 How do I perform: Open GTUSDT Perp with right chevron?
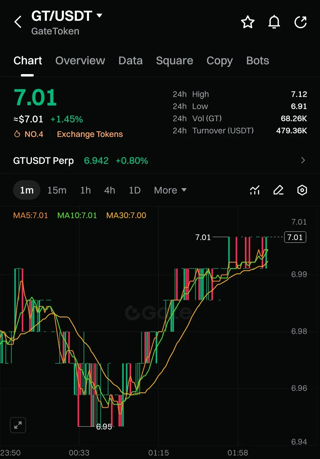pyautogui.click(x=303, y=160)
